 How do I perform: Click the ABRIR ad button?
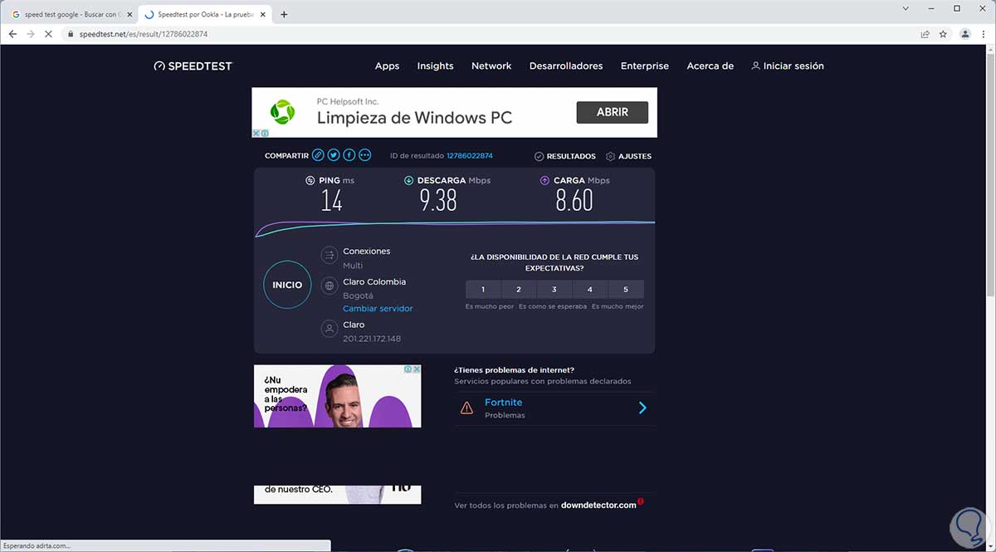click(x=613, y=112)
